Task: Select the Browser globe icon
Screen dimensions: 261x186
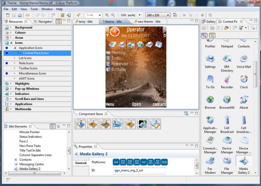Action: point(210,100)
